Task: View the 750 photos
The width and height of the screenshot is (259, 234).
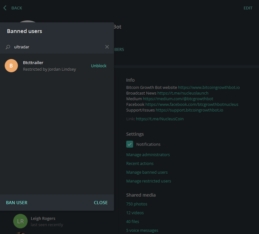Action: click(137, 204)
